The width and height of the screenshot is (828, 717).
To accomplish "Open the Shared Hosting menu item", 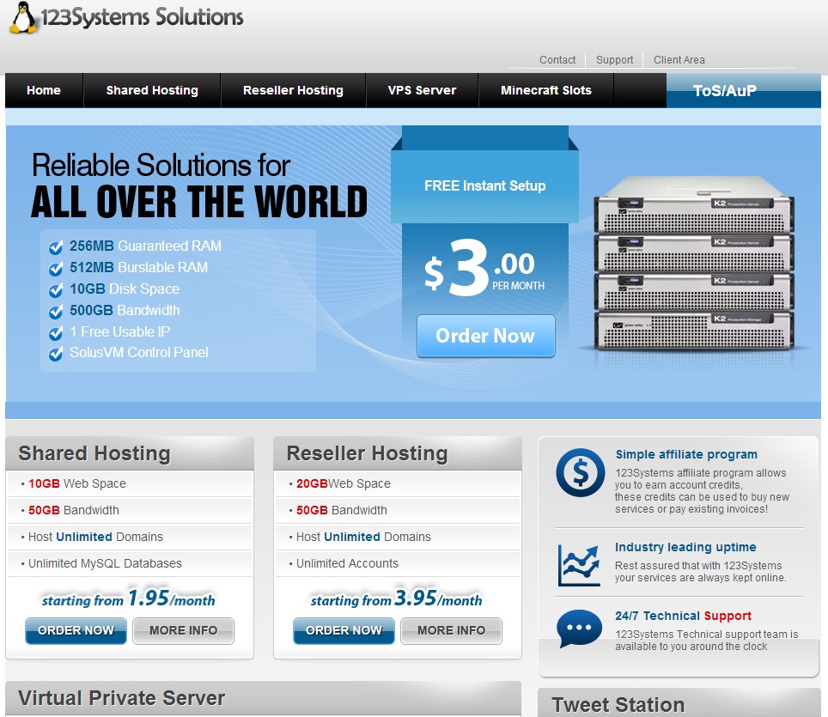I will 152,90.
